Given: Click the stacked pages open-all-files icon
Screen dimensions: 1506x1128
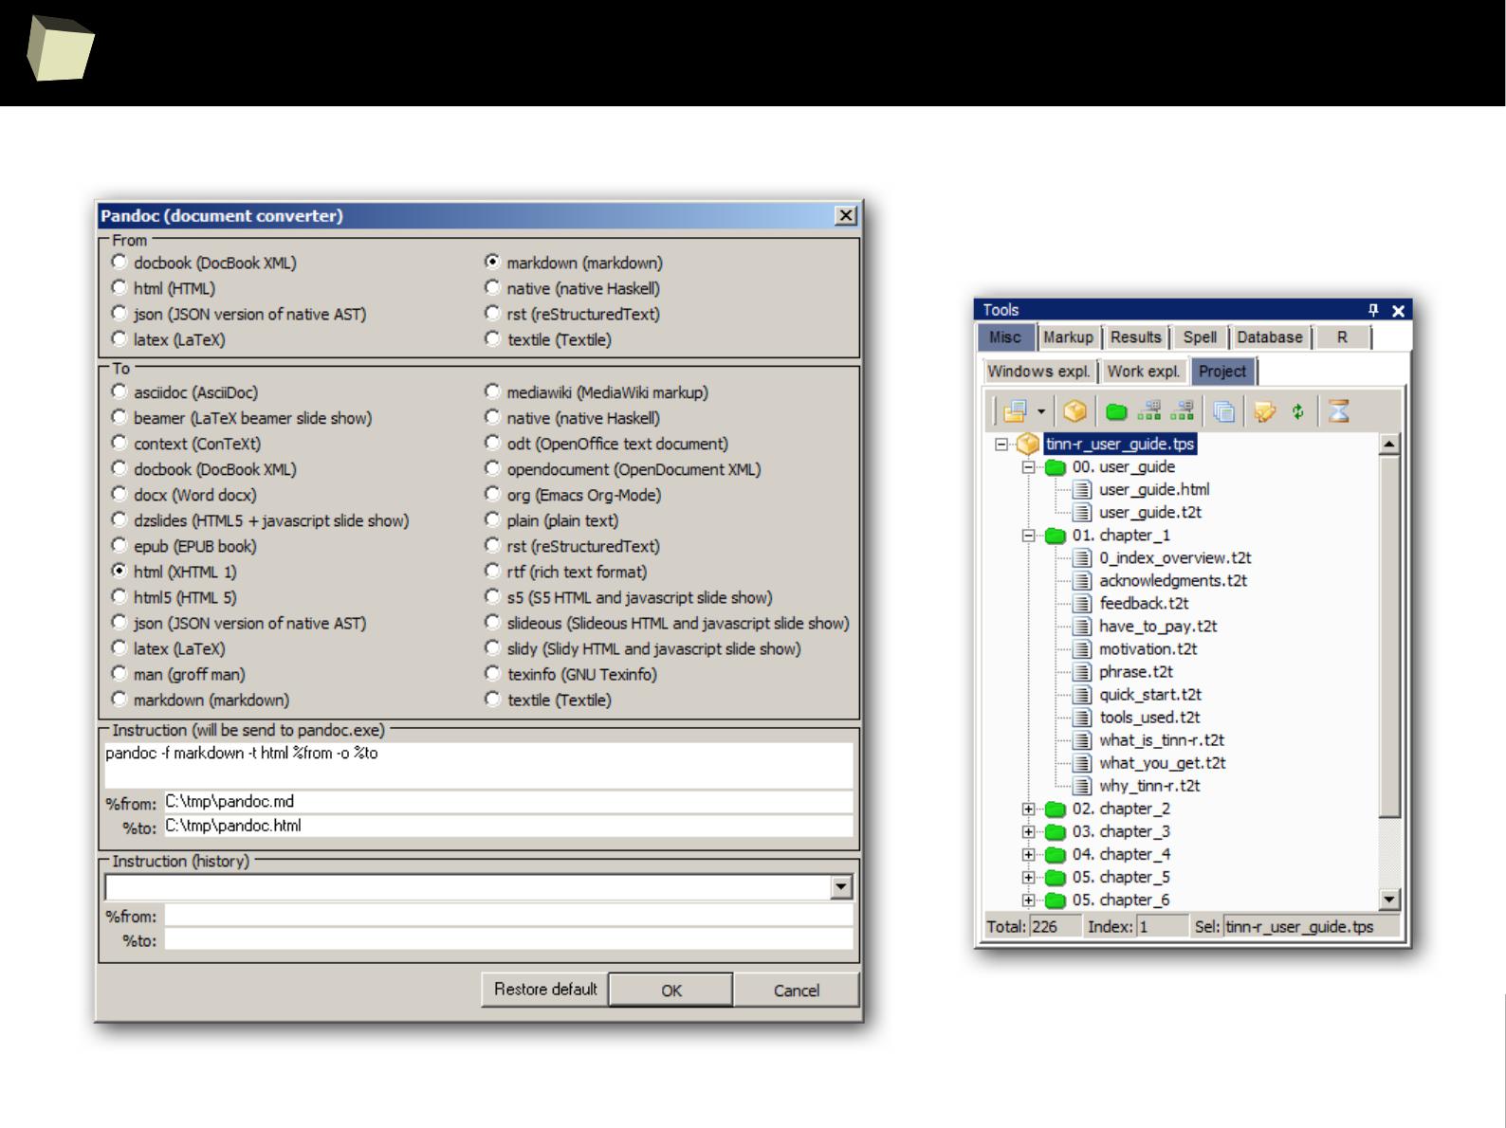Looking at the screenshot, I should [1223, 411].
